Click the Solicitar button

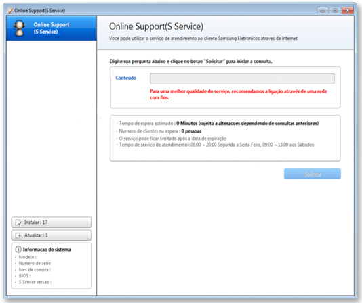pos(313,174)
